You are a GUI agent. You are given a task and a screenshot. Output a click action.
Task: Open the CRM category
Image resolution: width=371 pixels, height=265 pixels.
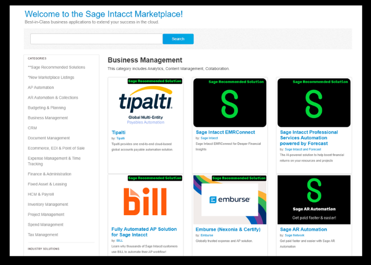[x=32, y=128]
